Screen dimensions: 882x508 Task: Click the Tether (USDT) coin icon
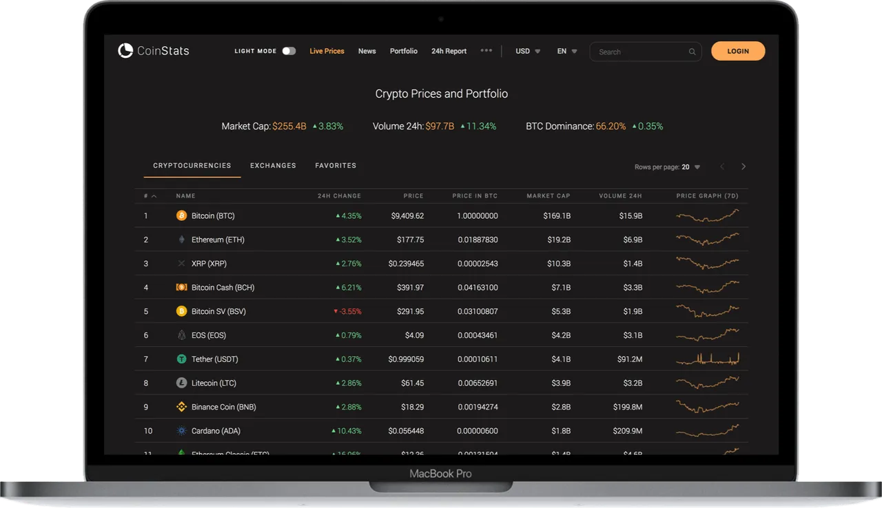point(182,359)
